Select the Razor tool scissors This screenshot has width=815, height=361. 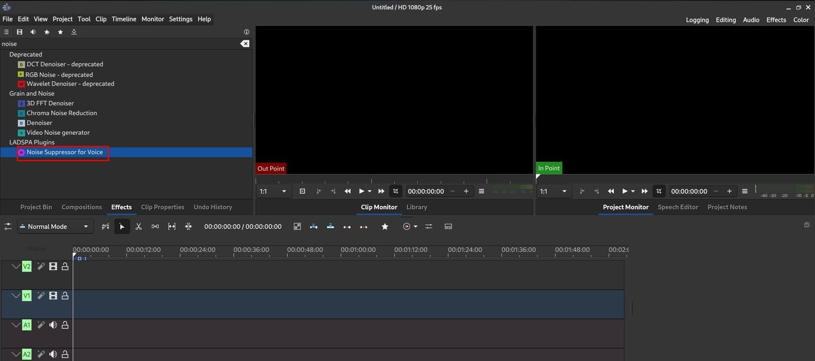click(139, 227)
